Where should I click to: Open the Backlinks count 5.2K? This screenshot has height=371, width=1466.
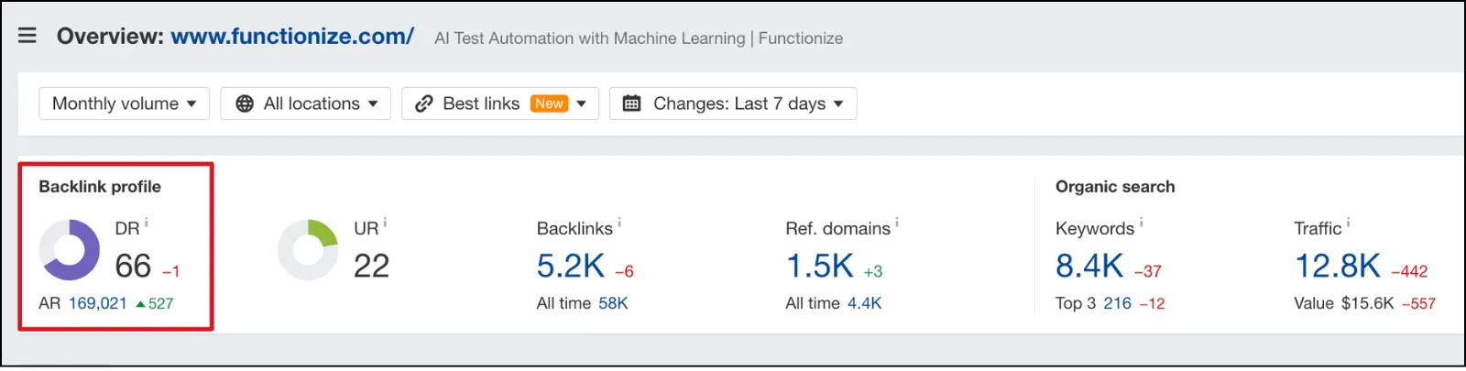pos(571,267)
